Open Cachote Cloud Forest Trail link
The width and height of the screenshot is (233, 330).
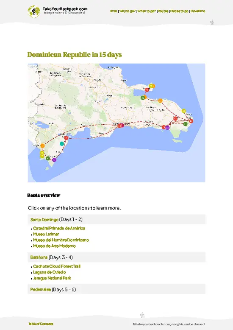coord(57,266)
